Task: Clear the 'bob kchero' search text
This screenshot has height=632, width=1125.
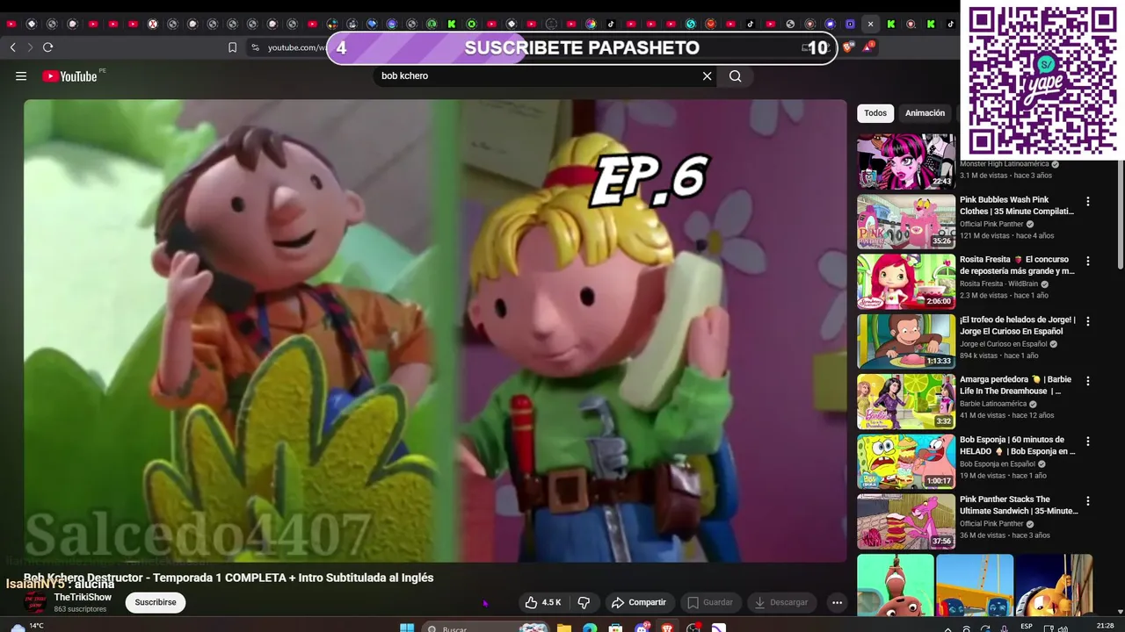Action: [707, 76]
